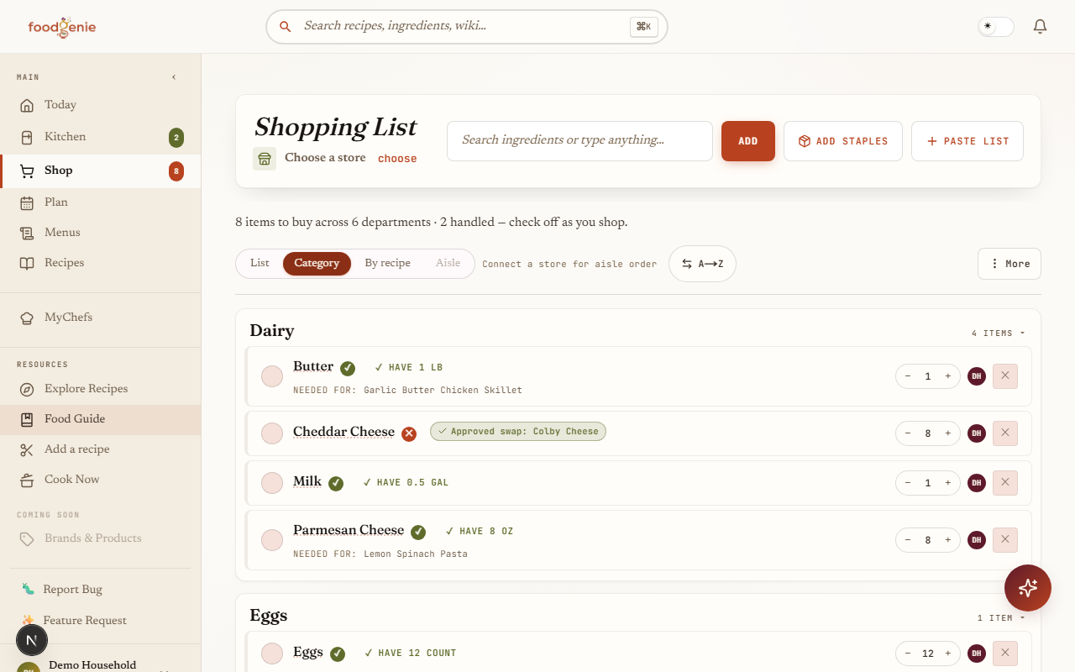Switch to the List view tab
Viewport: 1075px width, 672px height.
[260, 264]
